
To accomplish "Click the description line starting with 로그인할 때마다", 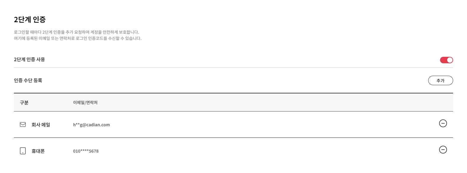I will click(76, 32).
